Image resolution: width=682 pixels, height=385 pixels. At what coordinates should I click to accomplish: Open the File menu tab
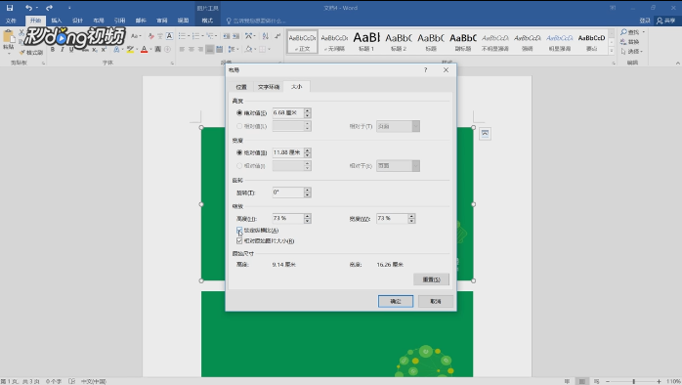[x=11, y=21]
